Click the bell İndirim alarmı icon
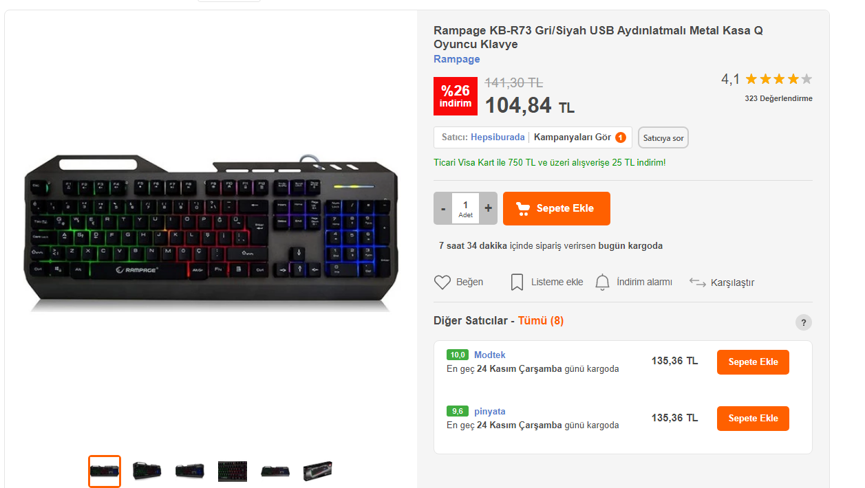The height and width of the screenshot is (488, 865). click(x=603, y=282)
